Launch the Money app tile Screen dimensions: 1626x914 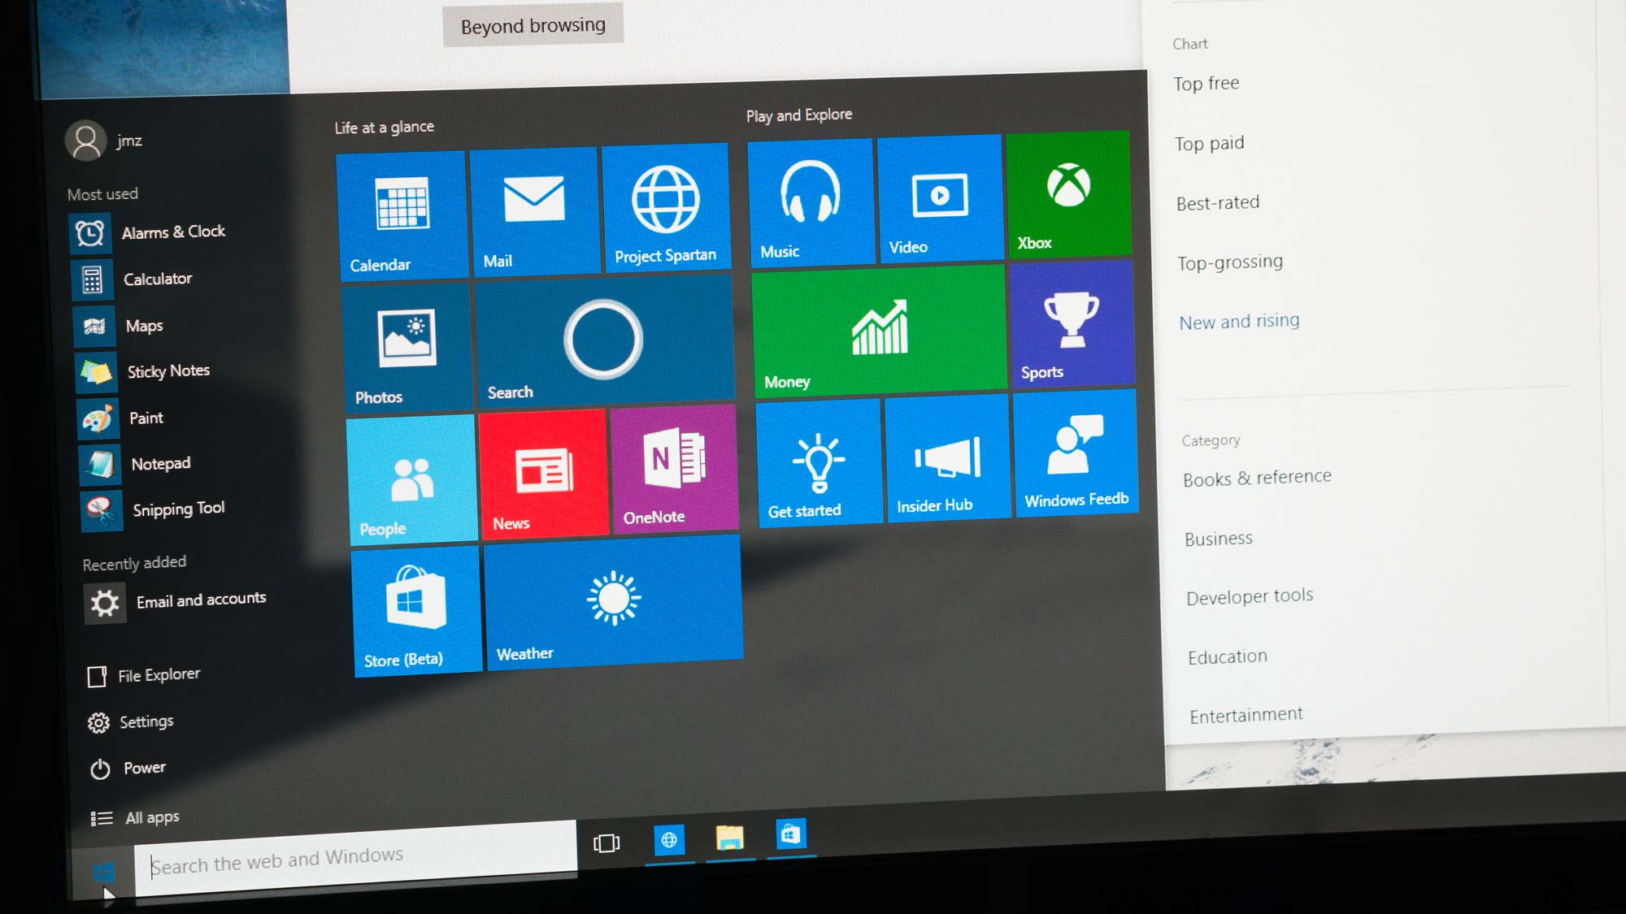pos(878,329)
